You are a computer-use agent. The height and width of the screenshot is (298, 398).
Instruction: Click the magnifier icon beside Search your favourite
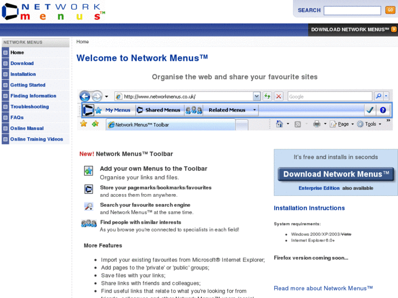pyautogui.click(x=89, y=207)
